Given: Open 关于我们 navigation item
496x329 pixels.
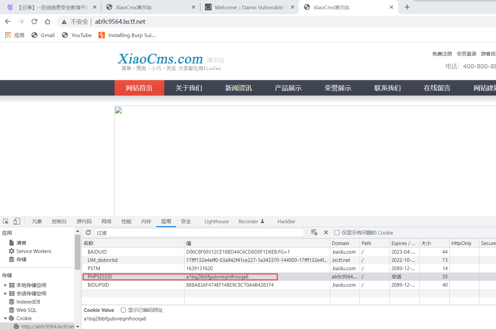Looking at the screenshot, I should [189, 88].
